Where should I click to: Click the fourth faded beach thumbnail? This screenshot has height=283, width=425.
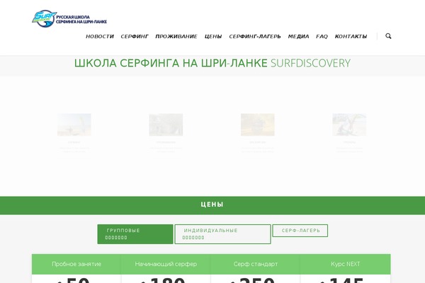click(x=349, y=125)
